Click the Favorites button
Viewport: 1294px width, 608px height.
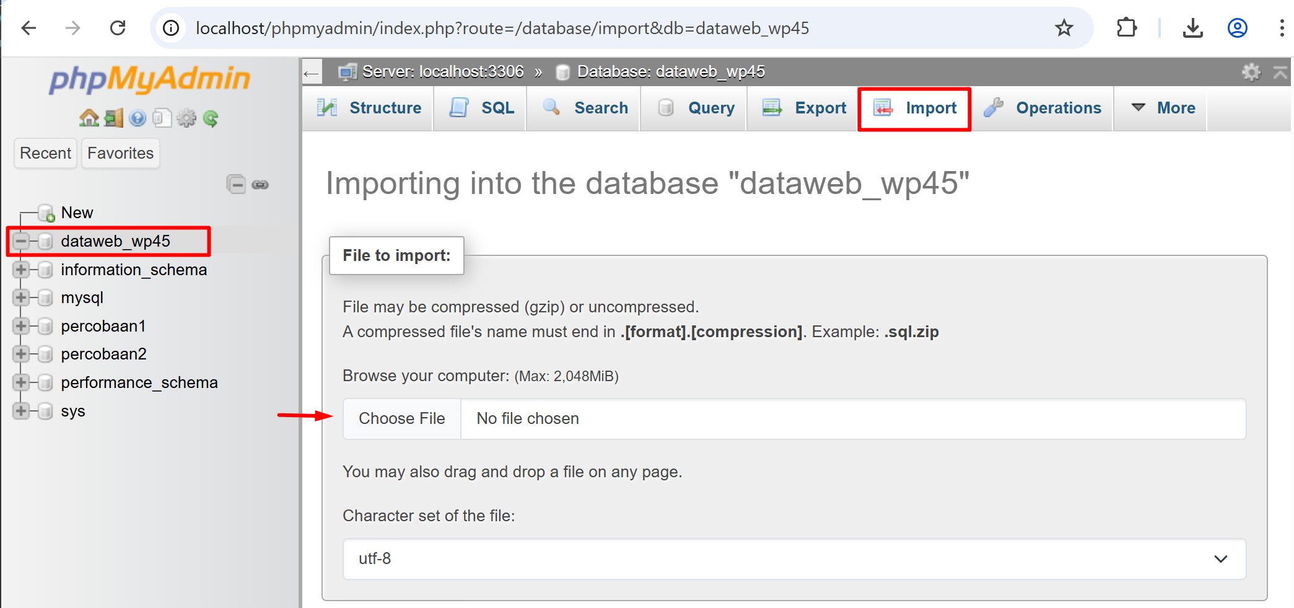[120, 153]
